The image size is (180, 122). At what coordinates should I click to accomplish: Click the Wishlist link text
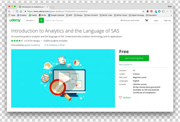tap(127, 98)
